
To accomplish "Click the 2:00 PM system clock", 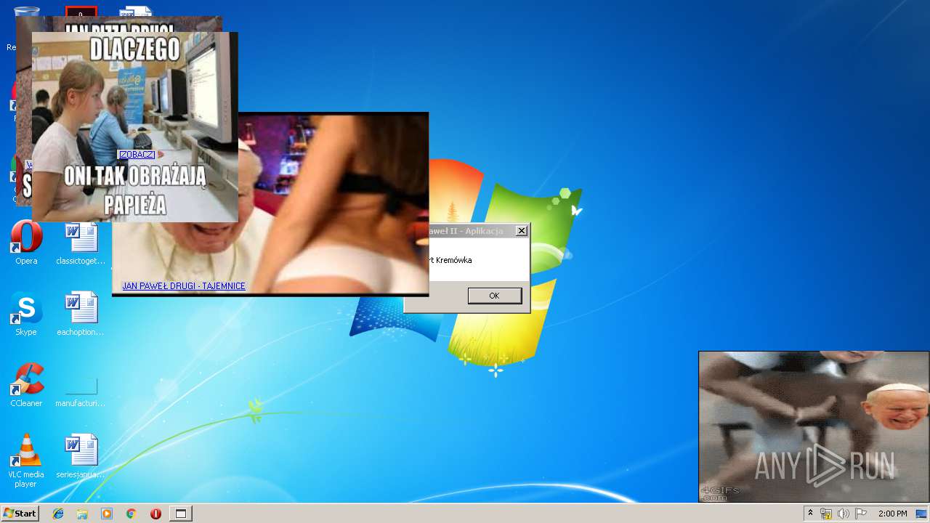I will [x=892, y=514].
